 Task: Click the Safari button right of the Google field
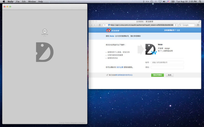tap(198, 25)
